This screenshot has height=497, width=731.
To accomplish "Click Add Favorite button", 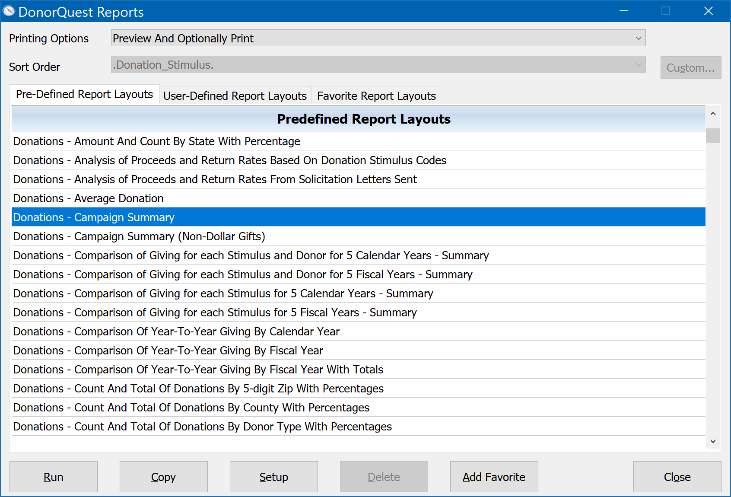I will click(x=494, y=477).
